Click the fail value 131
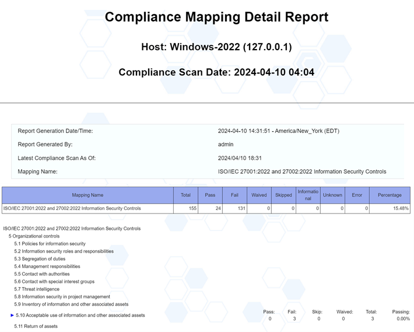This screenshot has height=332, width=414. [x=241, y=208]
